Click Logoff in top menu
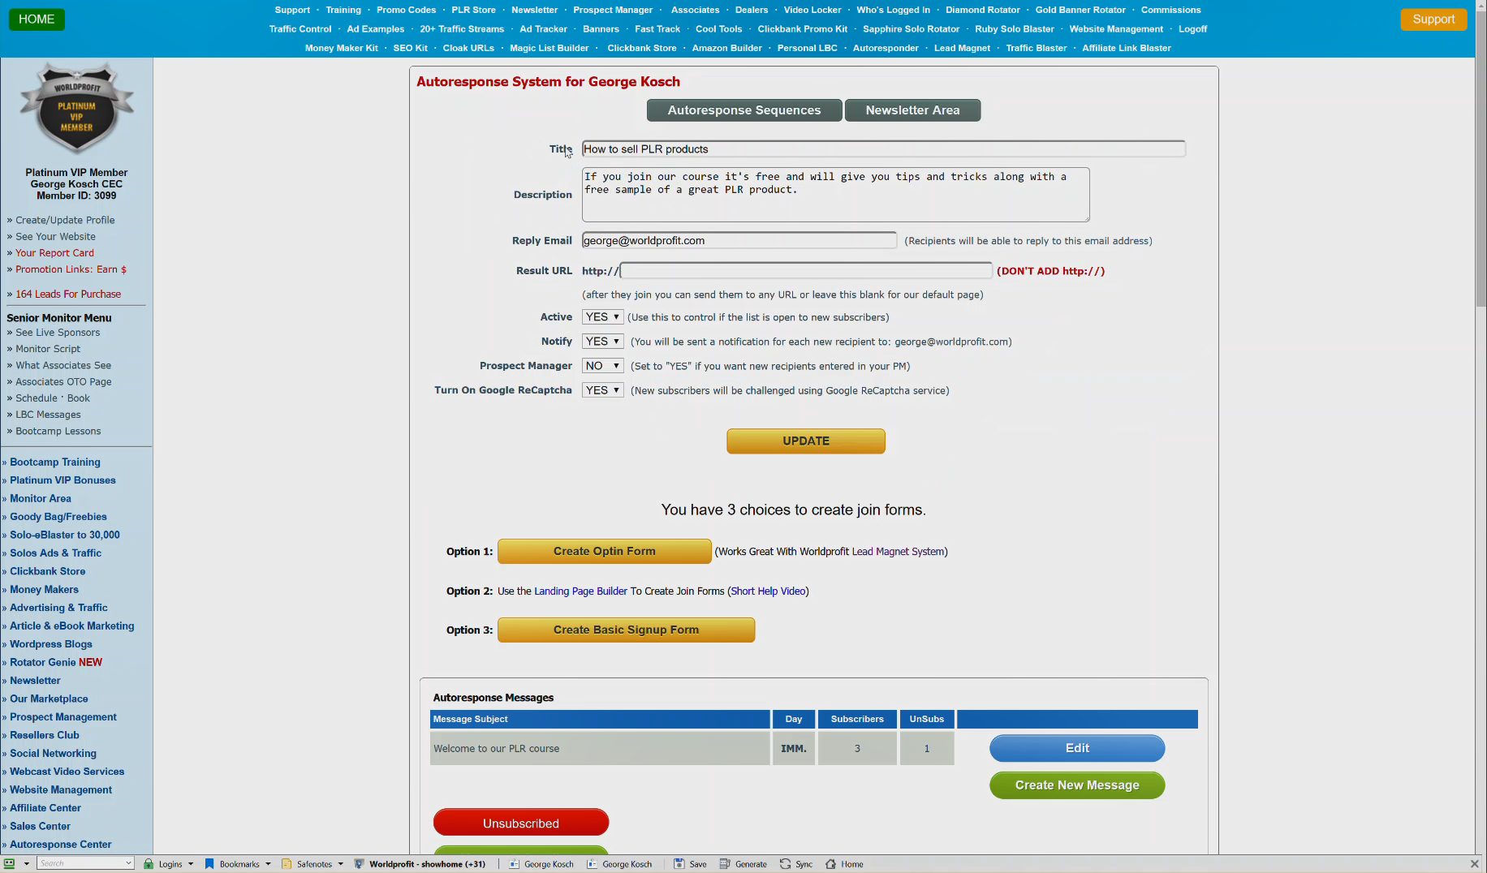The width and height of the screenshot is (1487, 873). point(1192,29)
